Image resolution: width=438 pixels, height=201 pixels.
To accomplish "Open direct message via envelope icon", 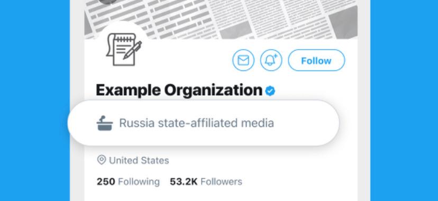I will pyautogui.click(x=243, y=60).
